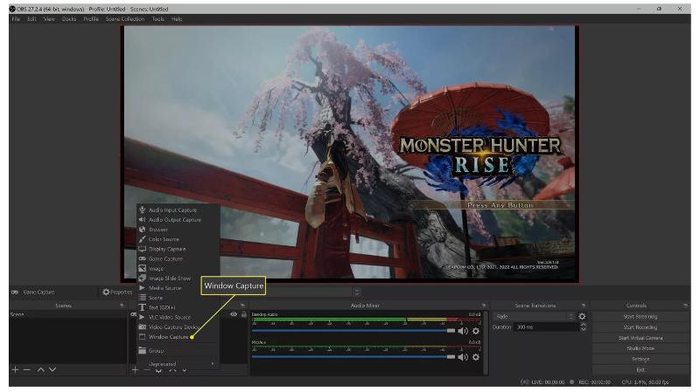The image size is (700, 392).
Task: Undock the Controls panel icon
Action: 686,306
